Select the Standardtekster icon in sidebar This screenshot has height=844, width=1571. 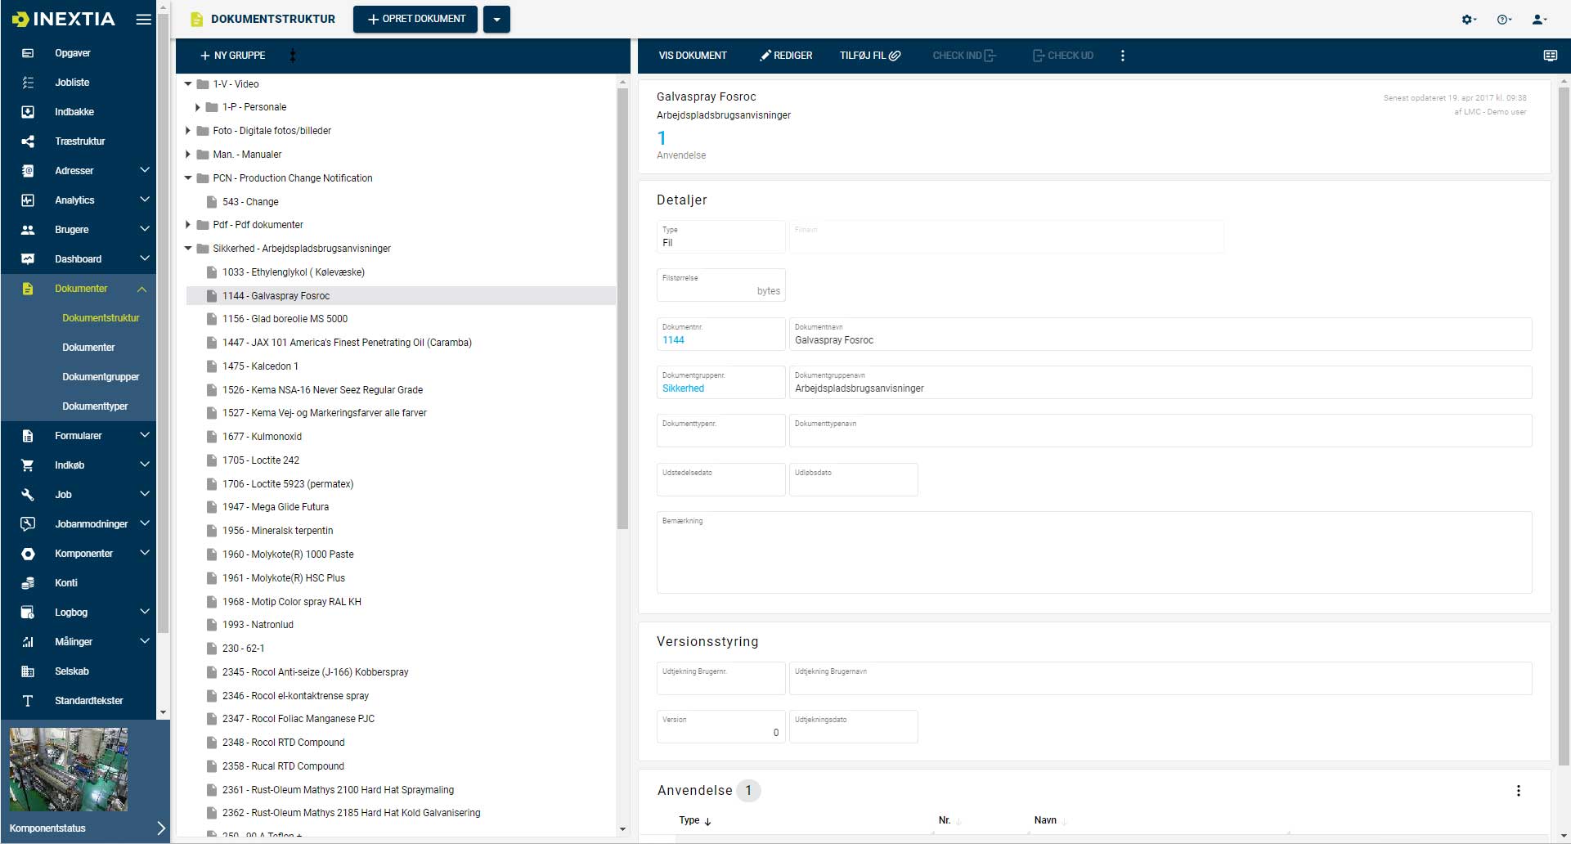(28, 700)
